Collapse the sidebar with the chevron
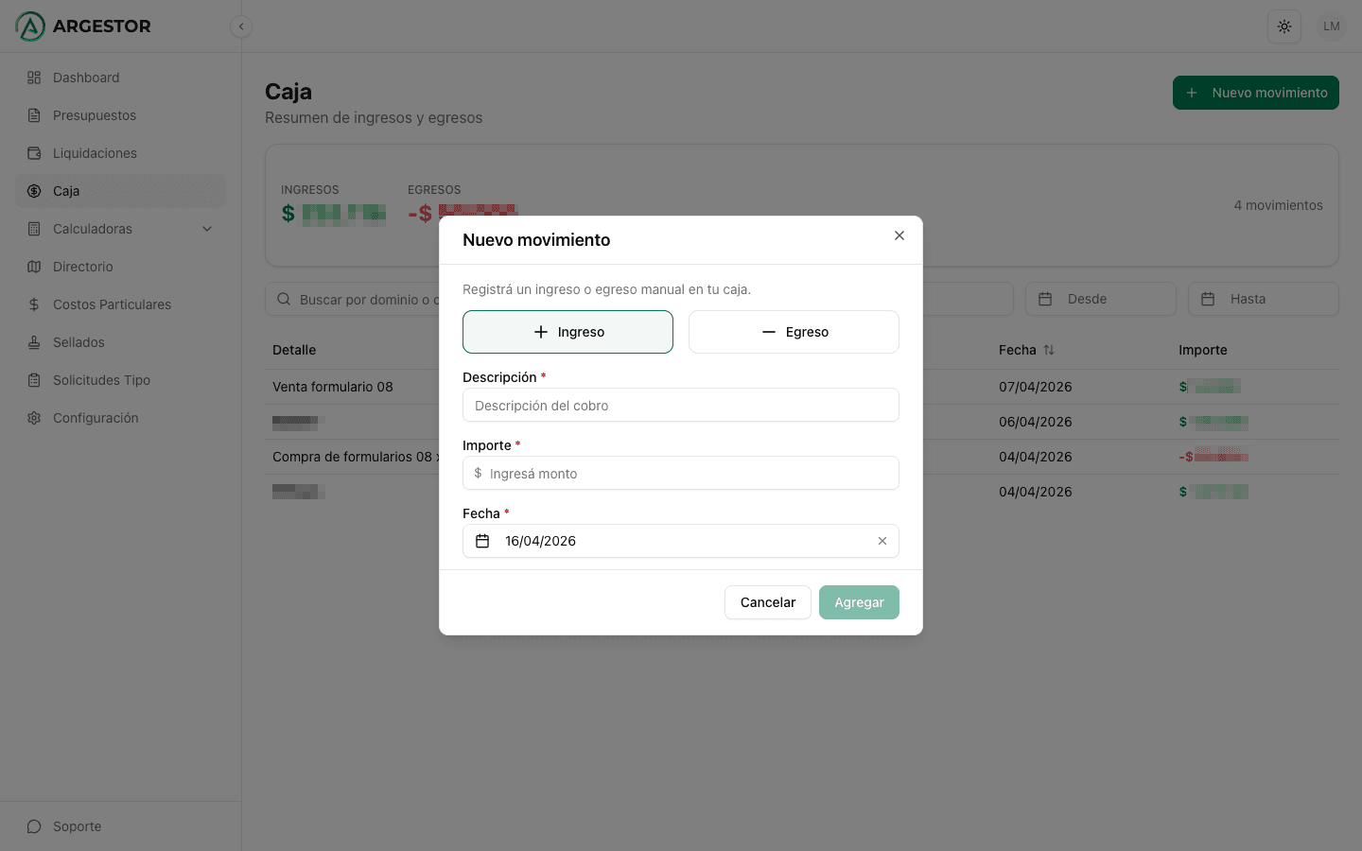The height and width of the screenshot is (851, 1362). 241,26
